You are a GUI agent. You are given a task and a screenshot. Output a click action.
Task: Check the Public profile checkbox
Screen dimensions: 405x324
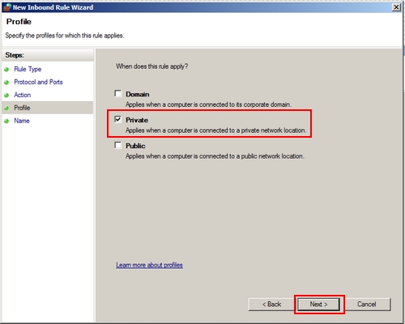click(x=118, y=145)
